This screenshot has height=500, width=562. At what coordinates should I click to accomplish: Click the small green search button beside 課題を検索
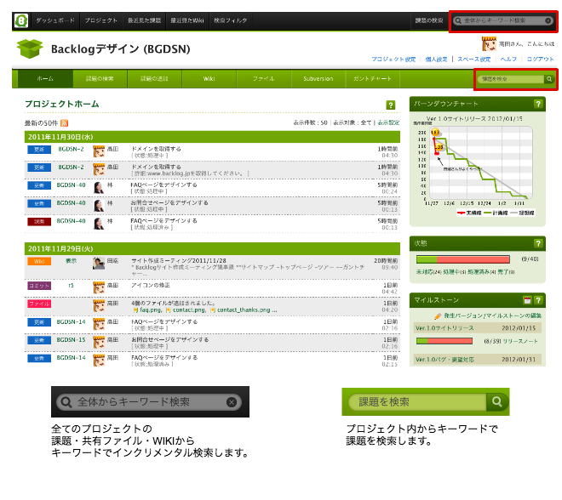[x=549, y=79]
